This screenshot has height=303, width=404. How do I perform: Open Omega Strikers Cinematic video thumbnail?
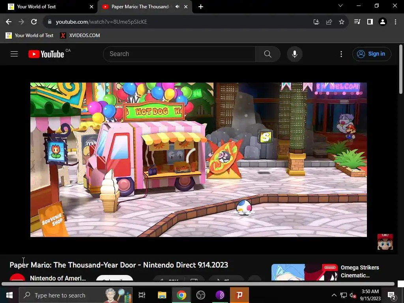[304, 272]
